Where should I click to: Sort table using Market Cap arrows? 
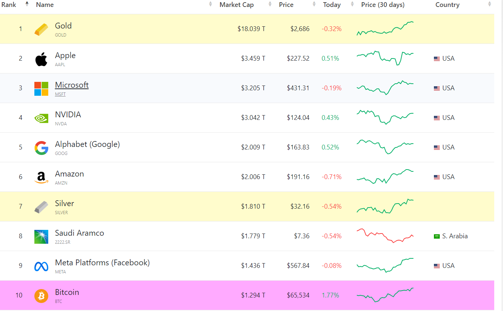(270, 4)
